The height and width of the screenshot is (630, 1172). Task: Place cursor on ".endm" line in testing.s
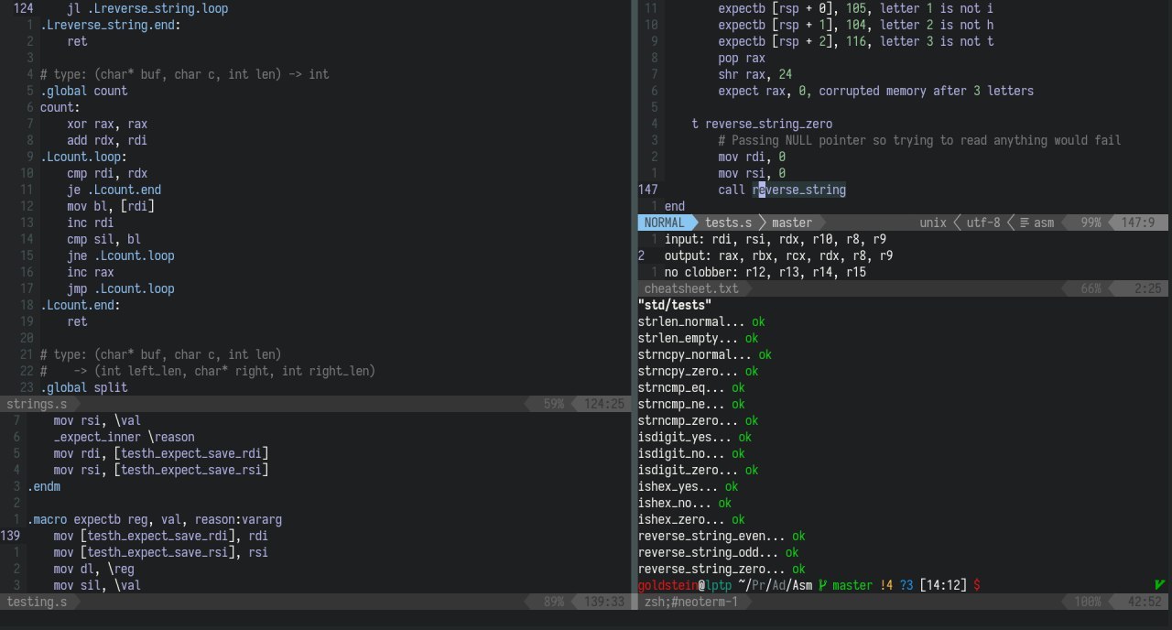tap(44, 486)
